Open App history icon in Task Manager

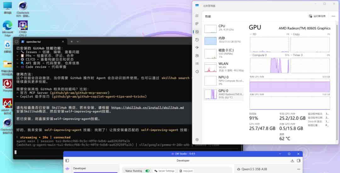[197, 40]
